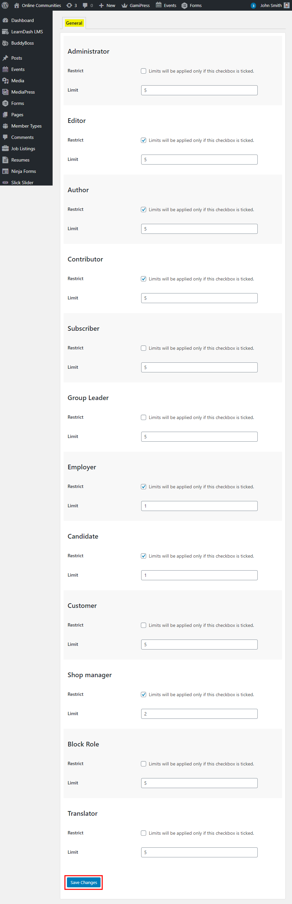Select the LearnDash LMS sidebar icon
The image size is (292, 904).
tap(5, 31)
